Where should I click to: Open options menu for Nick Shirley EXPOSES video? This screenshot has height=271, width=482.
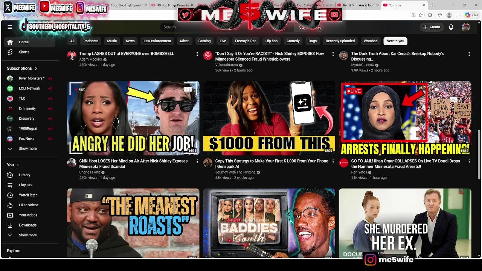(333, 54)
